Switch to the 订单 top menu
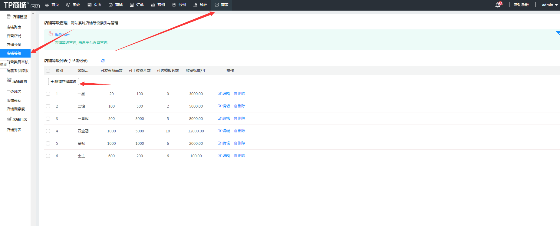The width and height of the screenshot is (560, 226). click(137, 5)
